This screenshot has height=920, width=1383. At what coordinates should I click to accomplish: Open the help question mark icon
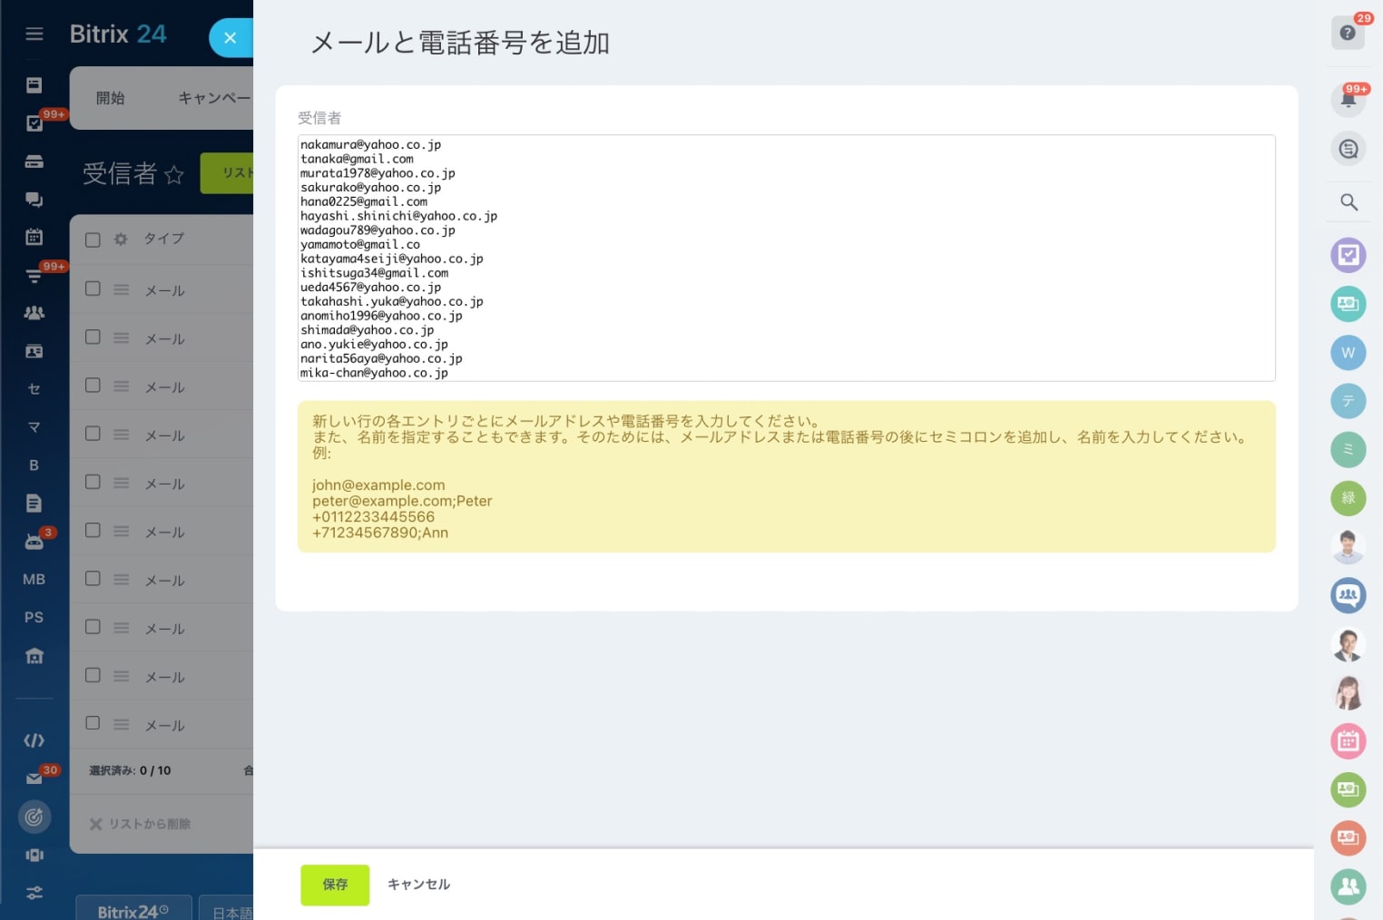1348,33
